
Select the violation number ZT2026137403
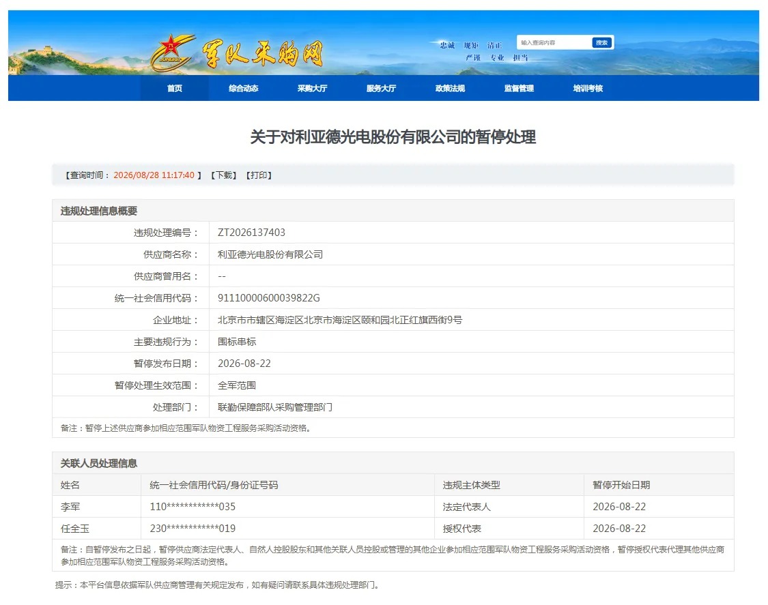tap(251, 233)
